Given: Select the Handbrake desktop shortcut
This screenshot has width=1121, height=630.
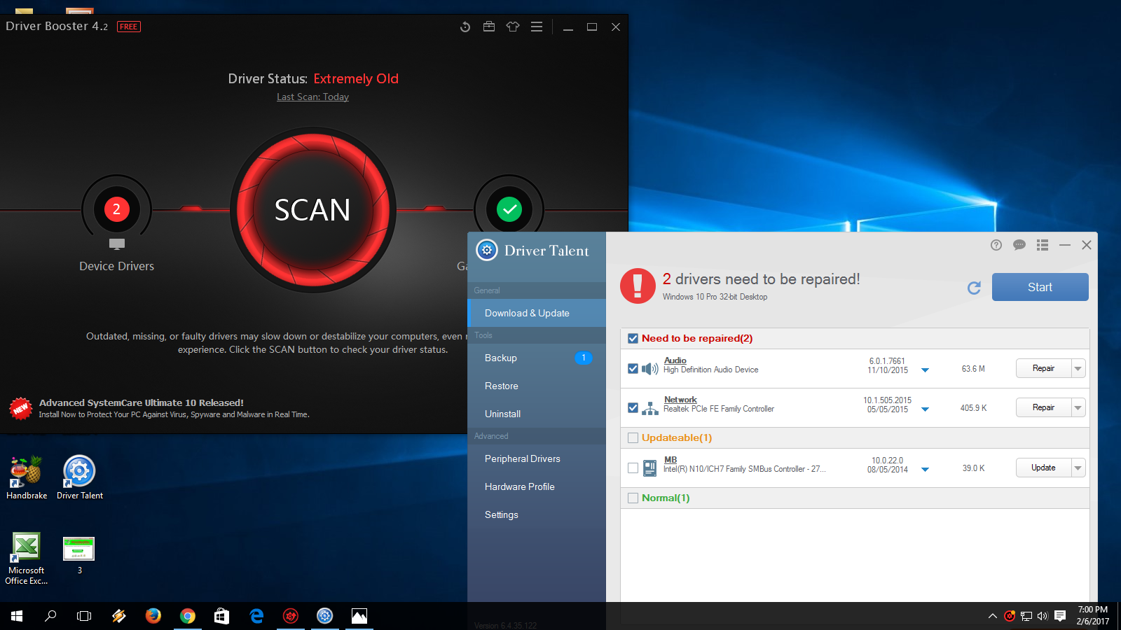Looking at the screenshot, I should [x=27, y=478].
